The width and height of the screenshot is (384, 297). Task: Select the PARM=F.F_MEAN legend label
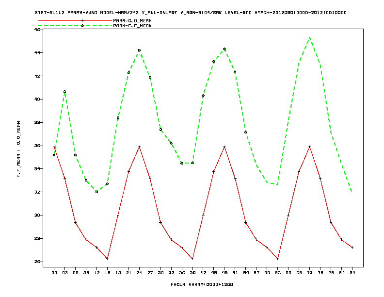132,26
